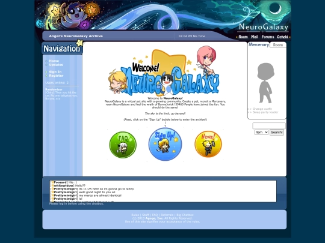Click the Users online: 2 text
The width and height of the screenshot is (325, 243).
57,83
